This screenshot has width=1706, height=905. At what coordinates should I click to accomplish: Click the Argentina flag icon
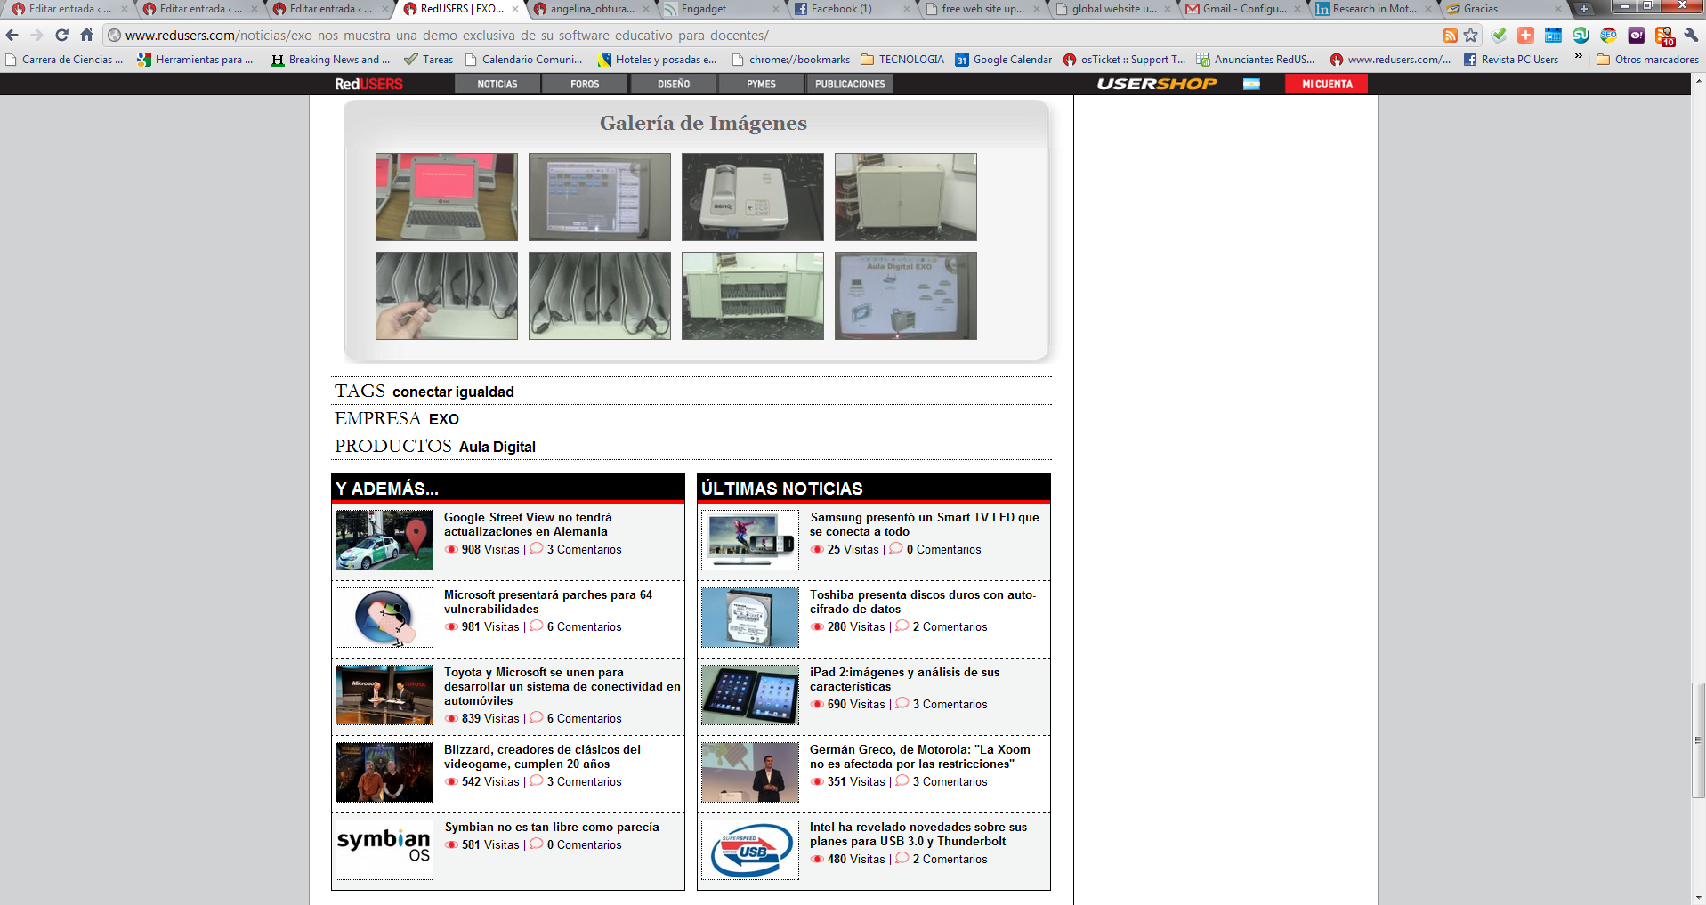[x=1251, y=84]
